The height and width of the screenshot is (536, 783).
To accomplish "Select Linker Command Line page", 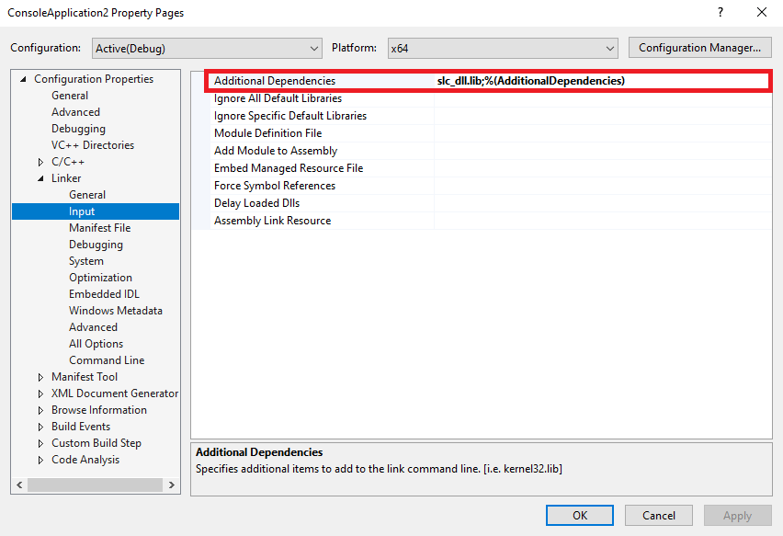I will 106,360.
